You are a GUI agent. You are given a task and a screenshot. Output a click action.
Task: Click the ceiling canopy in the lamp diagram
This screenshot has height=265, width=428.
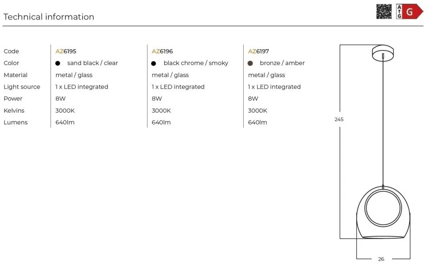(x=383, y=53)
